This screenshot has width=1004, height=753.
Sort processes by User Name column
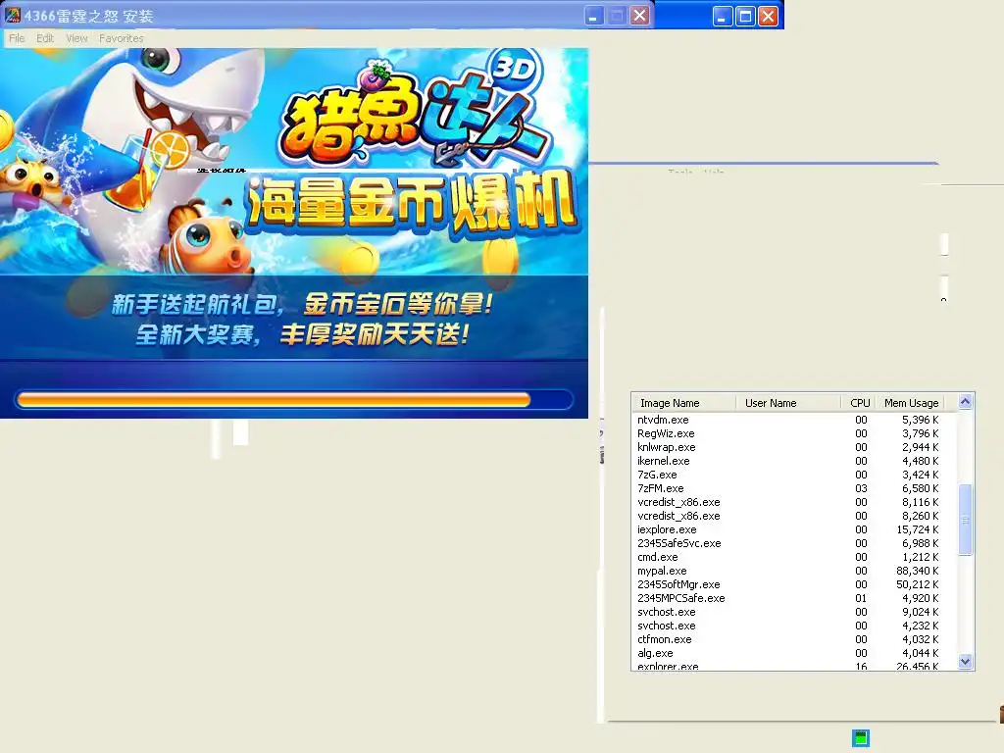787,403
